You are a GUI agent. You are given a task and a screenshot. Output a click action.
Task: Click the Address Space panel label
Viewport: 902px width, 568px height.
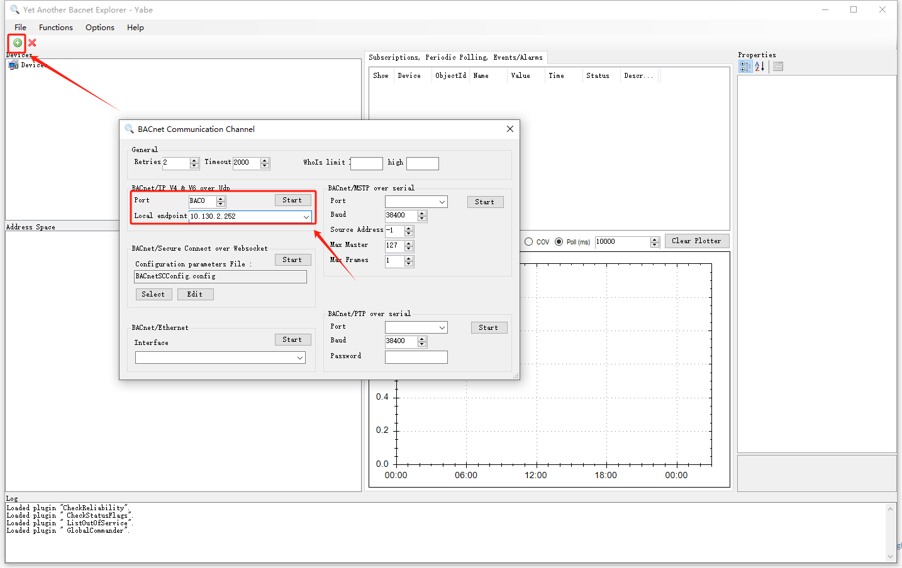tap(31, 227)
